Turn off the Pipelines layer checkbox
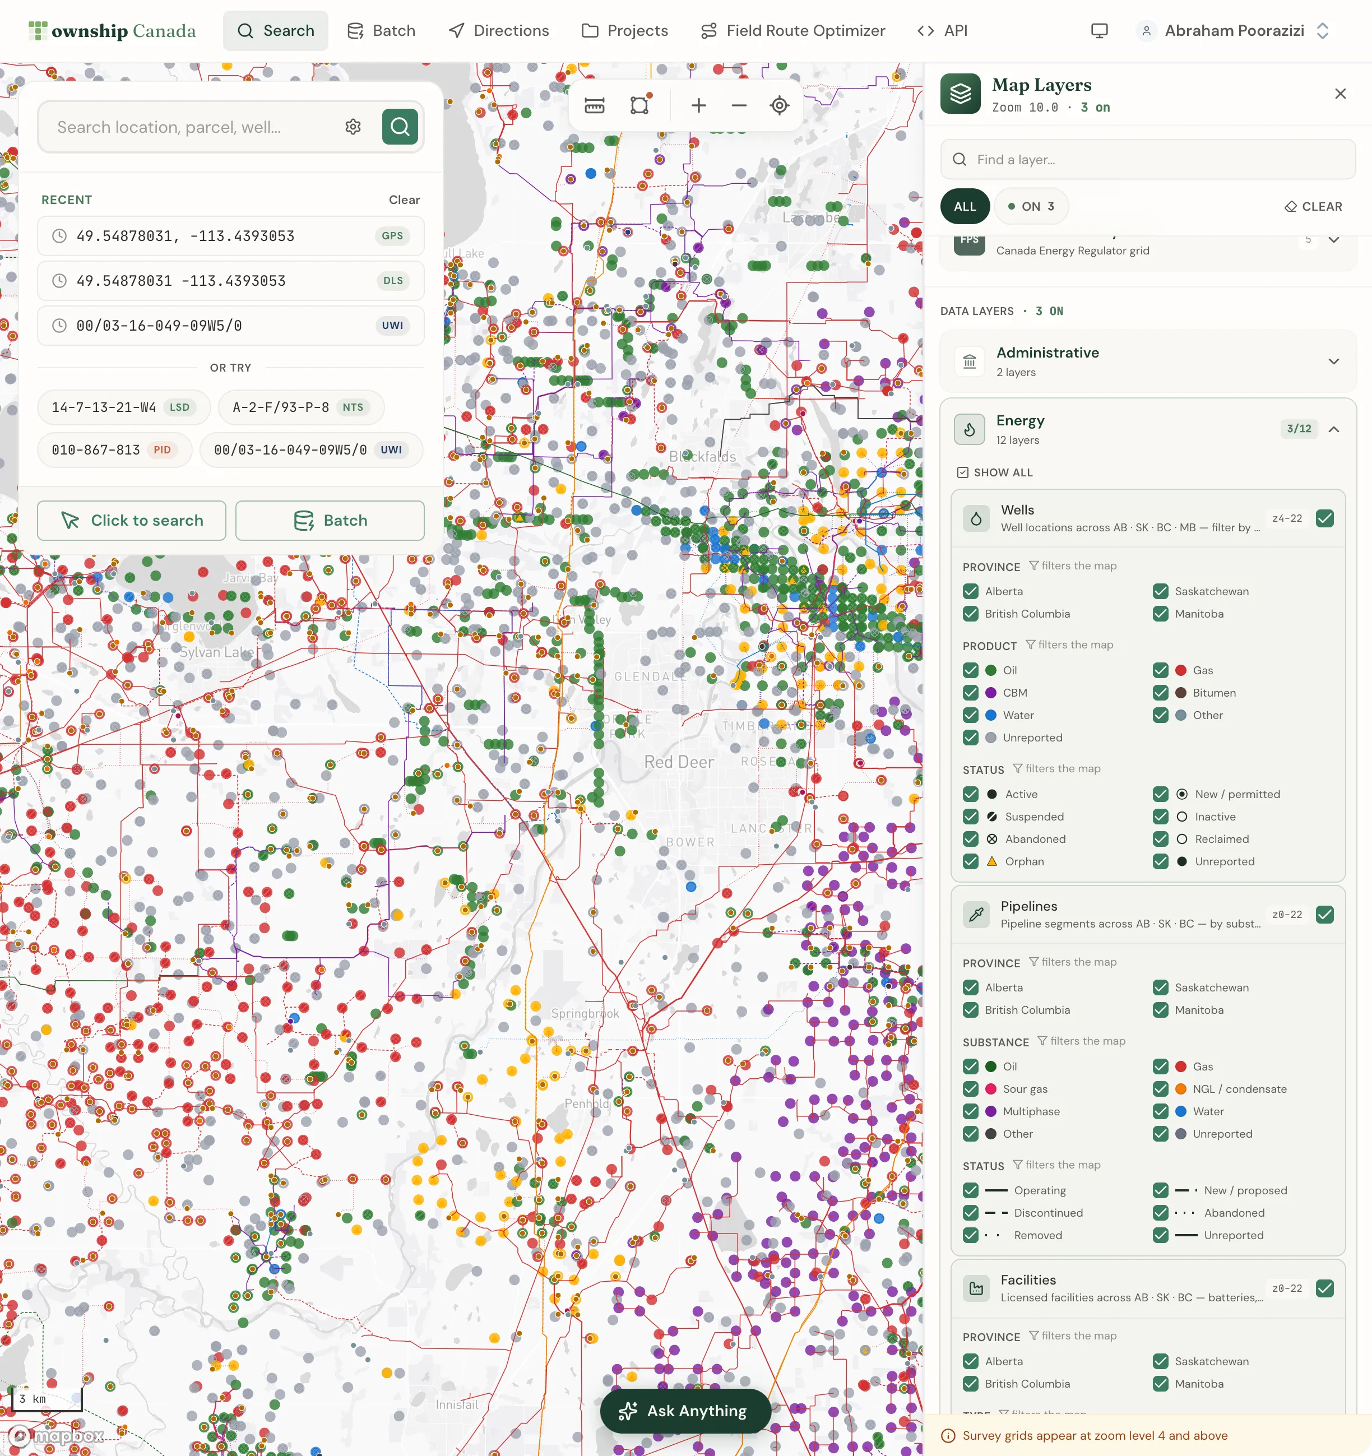Image resolution: width=1372 pixels, height=1456 pixels. [1324, 915]
